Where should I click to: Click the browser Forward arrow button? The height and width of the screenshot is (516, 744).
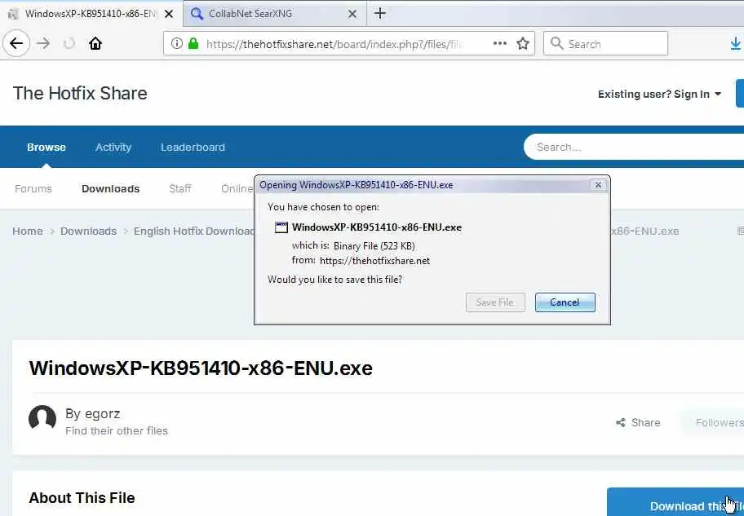43,44
